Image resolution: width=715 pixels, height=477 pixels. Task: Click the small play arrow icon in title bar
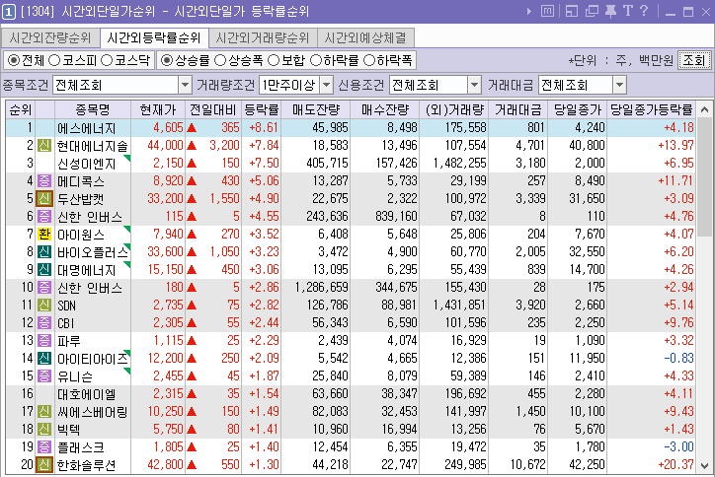[x=529, y=12]
